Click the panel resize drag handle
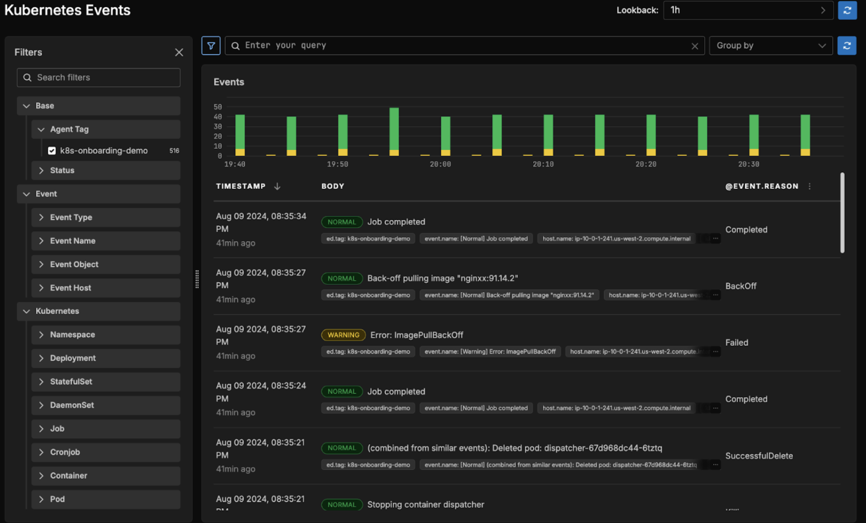 pyautogui.click(x=197, y=279)
